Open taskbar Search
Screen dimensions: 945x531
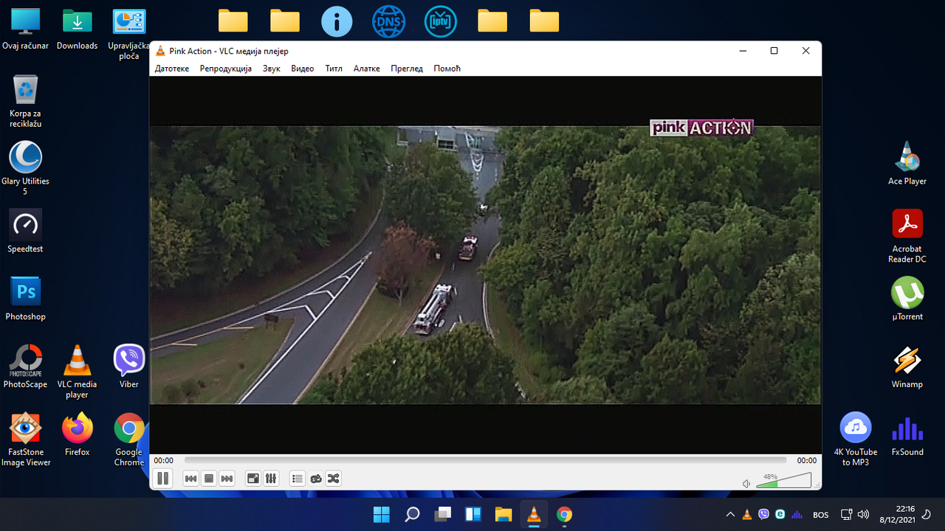[412, 515]
